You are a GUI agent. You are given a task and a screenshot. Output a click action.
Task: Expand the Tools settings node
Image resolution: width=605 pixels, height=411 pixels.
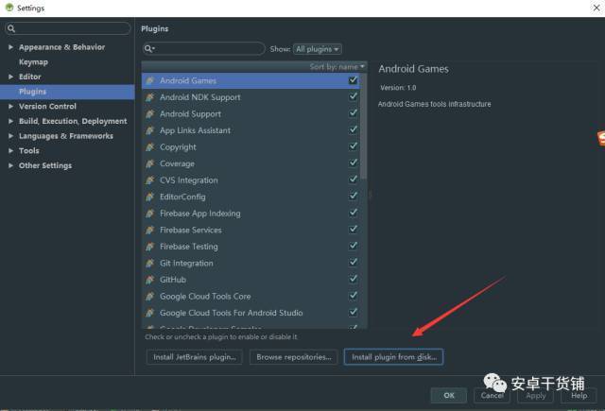tap(10, 151)
